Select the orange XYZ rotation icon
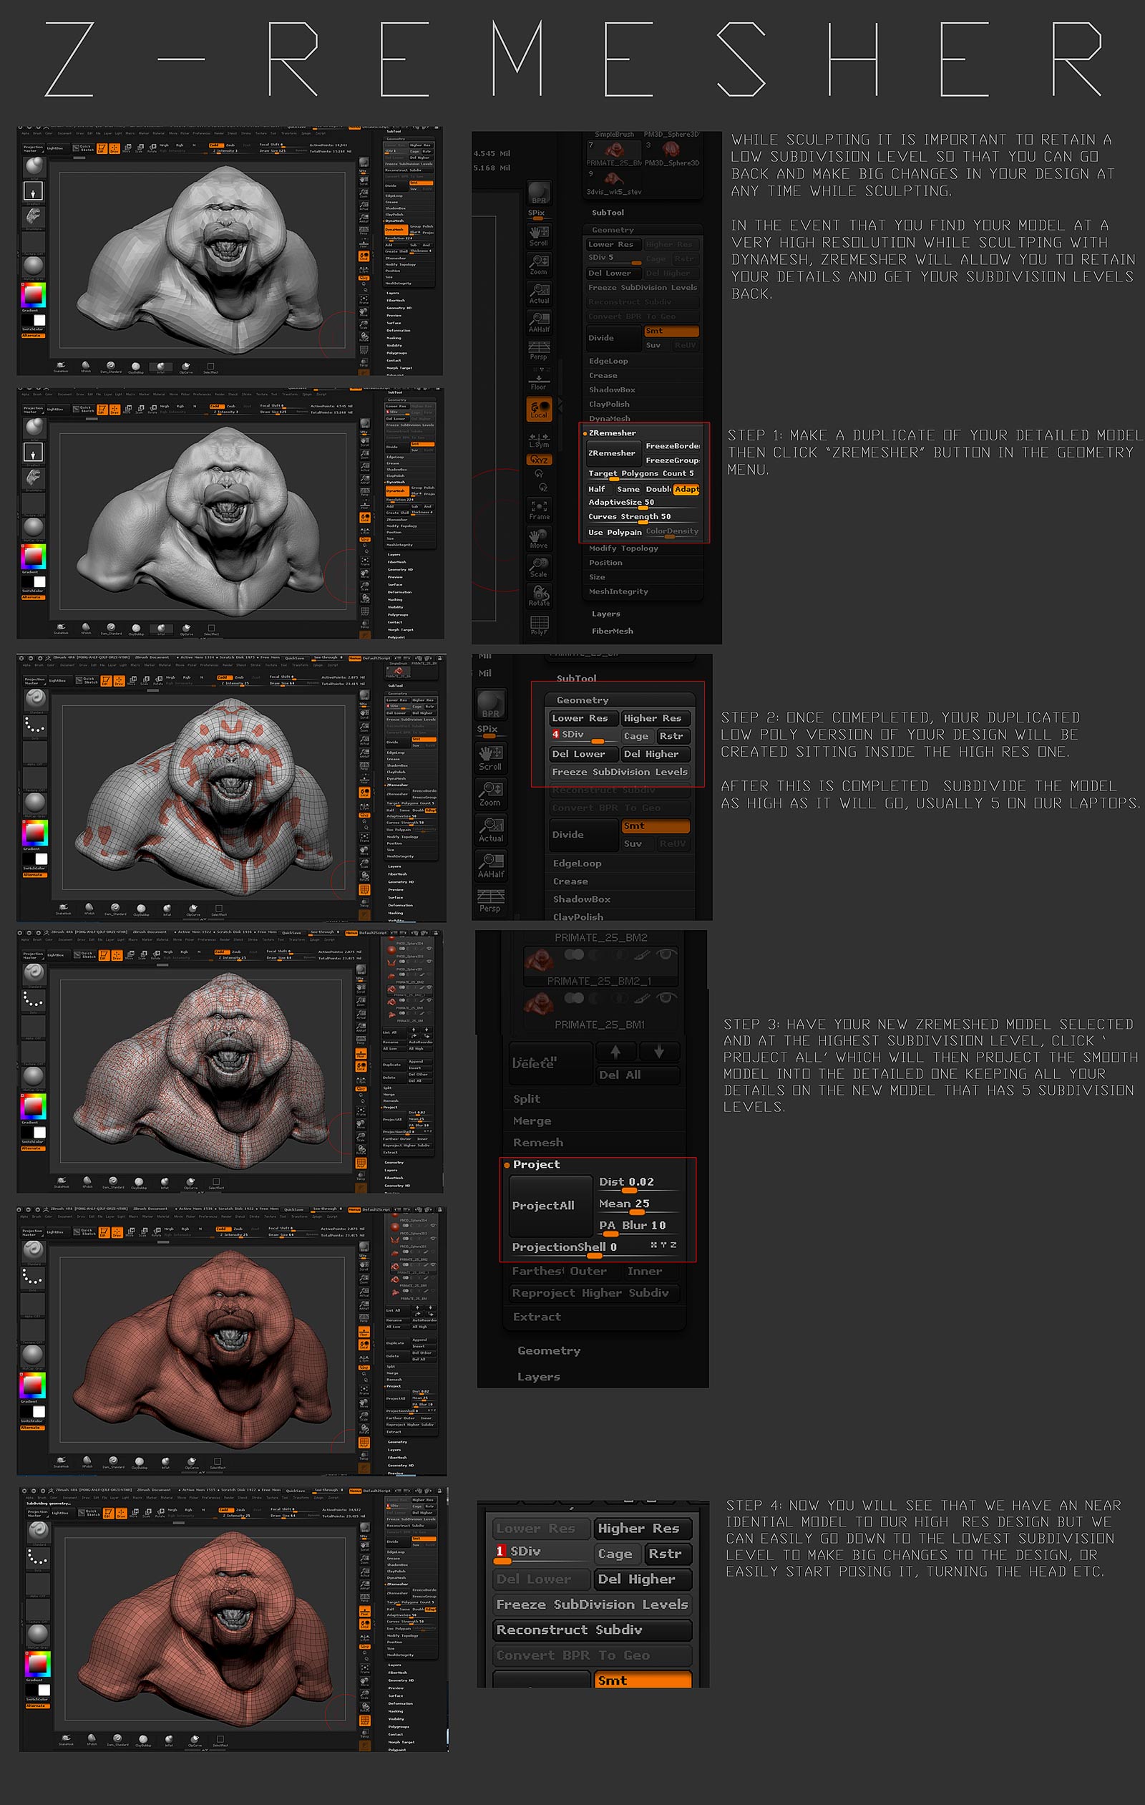This screenshot has height=1805, width=1145. [540, 460]
